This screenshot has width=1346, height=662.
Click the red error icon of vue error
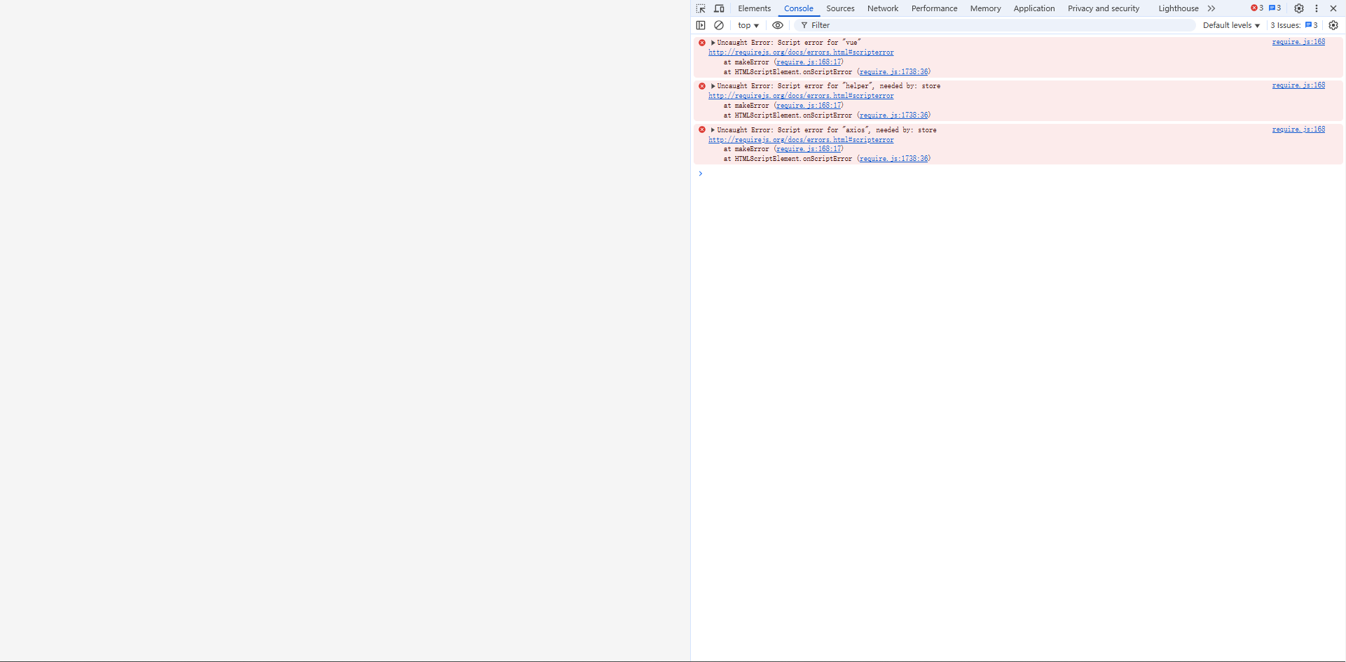[701, 43]
